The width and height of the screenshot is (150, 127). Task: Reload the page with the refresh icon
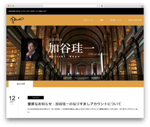[97, 6]
